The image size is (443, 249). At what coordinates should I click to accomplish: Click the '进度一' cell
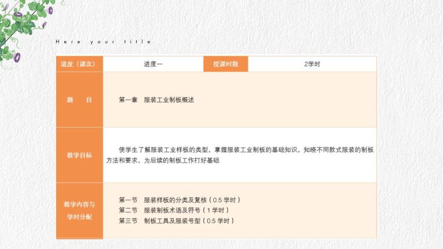click(x=153, y=64)
